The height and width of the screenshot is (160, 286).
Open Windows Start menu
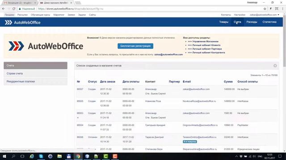(4, 156)
